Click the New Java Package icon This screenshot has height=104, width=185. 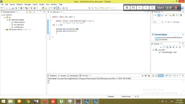(x=32, y=8)
